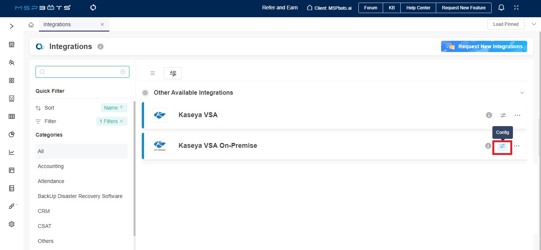Close the Integrations tab
Image resolution: width=541 pixels, height=250 pixels.
102,24
